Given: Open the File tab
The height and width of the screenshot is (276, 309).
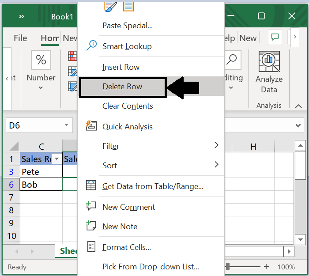Looking at the screenshot, I should pyautogui.click(x=20, y=38).
